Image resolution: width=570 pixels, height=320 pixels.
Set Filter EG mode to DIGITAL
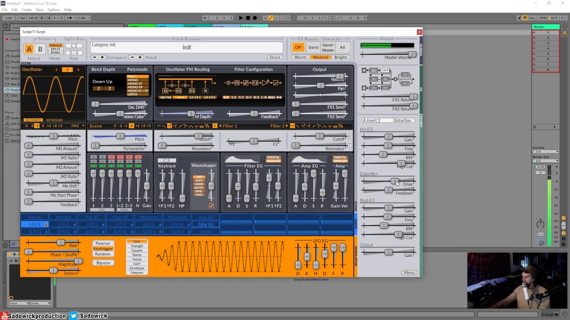(x=273, y=157)
